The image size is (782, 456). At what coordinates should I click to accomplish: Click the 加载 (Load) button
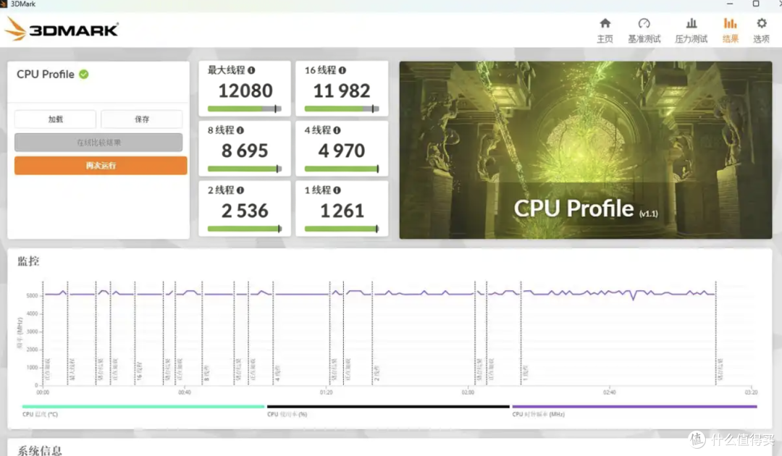click(x=55, y=119)
